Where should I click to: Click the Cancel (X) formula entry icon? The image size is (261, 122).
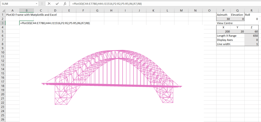click(x=49, y=4)
